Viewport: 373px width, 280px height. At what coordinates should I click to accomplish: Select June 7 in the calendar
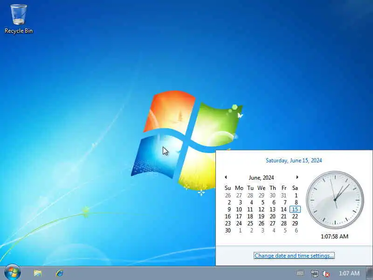pos(285,203)
